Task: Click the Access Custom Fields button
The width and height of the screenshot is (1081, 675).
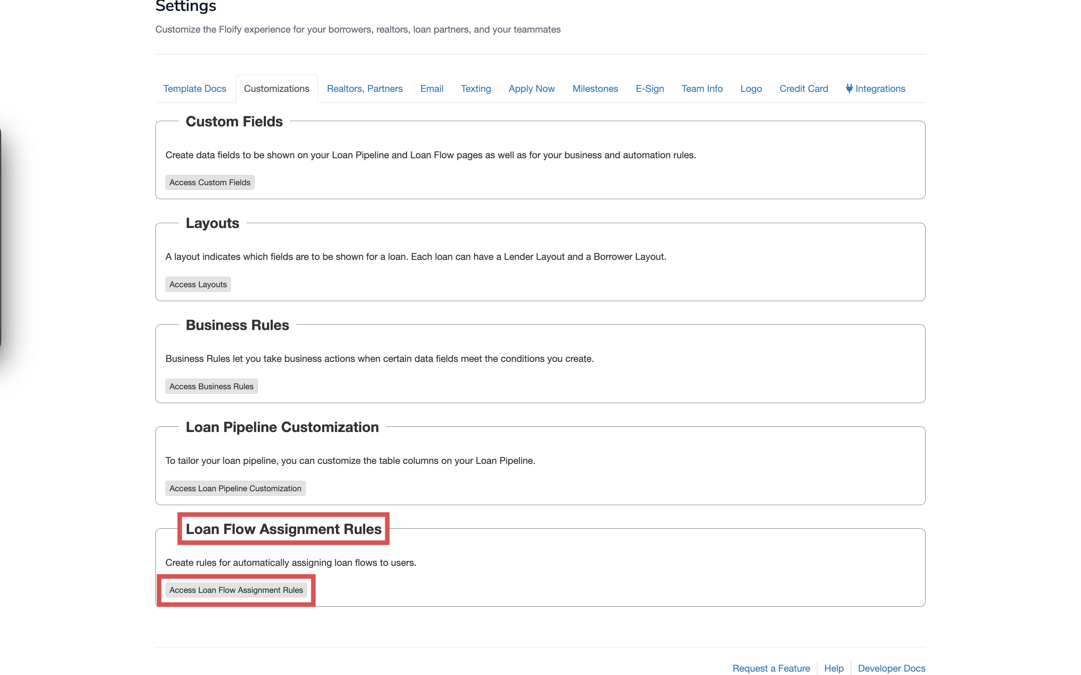Action: click(209, 182)
